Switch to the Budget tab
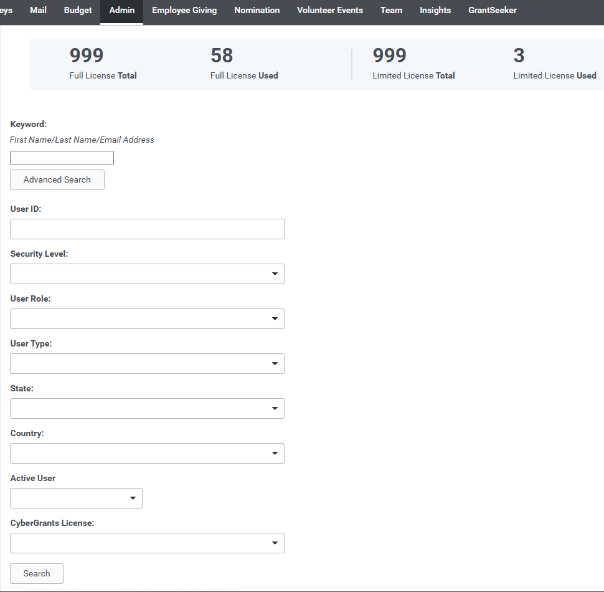 coord(78,11)
